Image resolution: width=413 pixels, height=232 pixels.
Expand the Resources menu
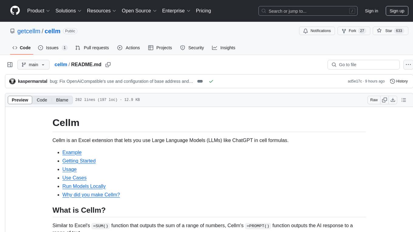[101, 11]
